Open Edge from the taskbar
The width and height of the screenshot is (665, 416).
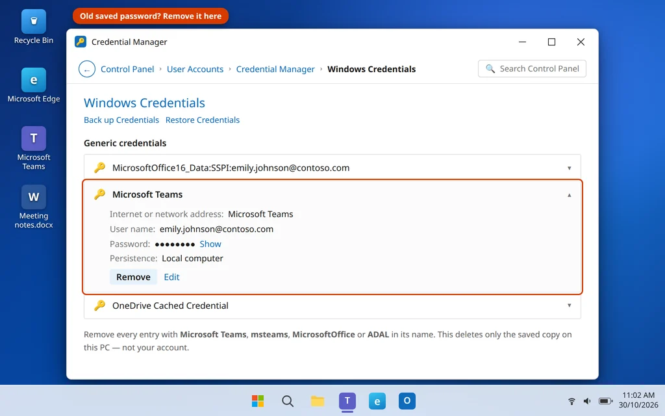[377, 400]
